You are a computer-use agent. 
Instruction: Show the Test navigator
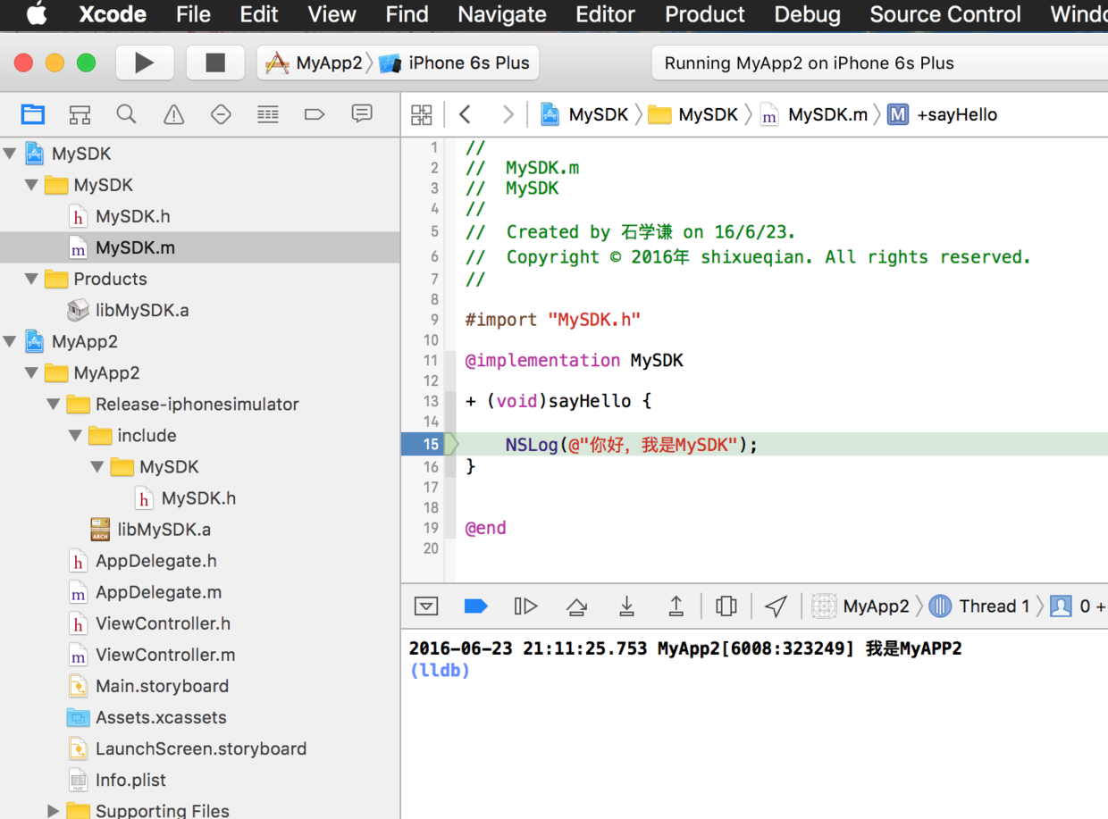click(221, 114)
